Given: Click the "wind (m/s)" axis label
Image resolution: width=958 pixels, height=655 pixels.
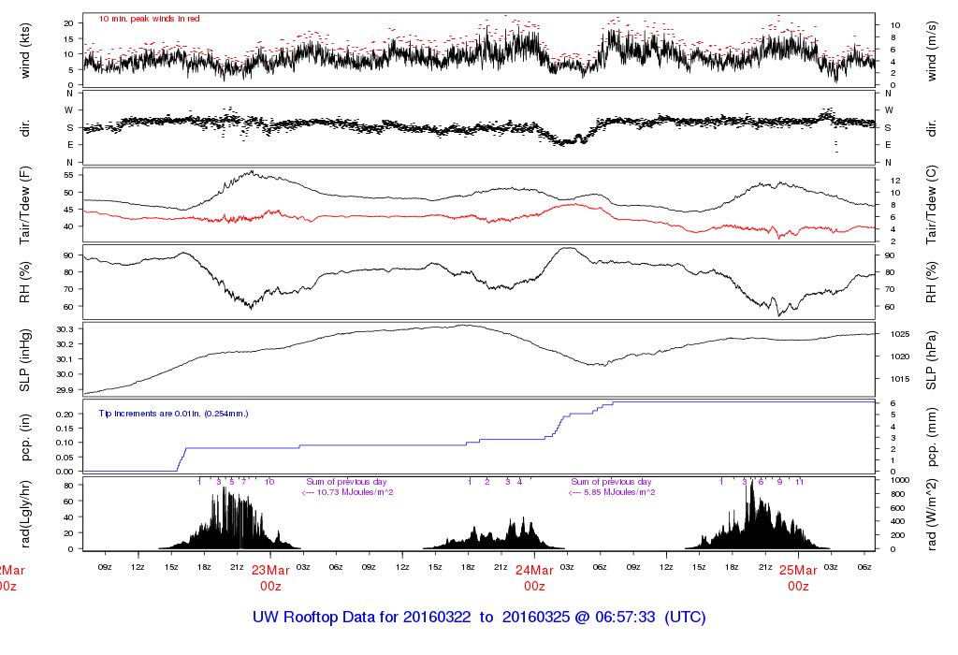Looking at the screenshot, I should (932, 51).
